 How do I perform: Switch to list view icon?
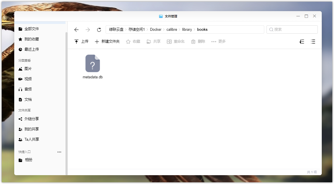click(313, 42)
